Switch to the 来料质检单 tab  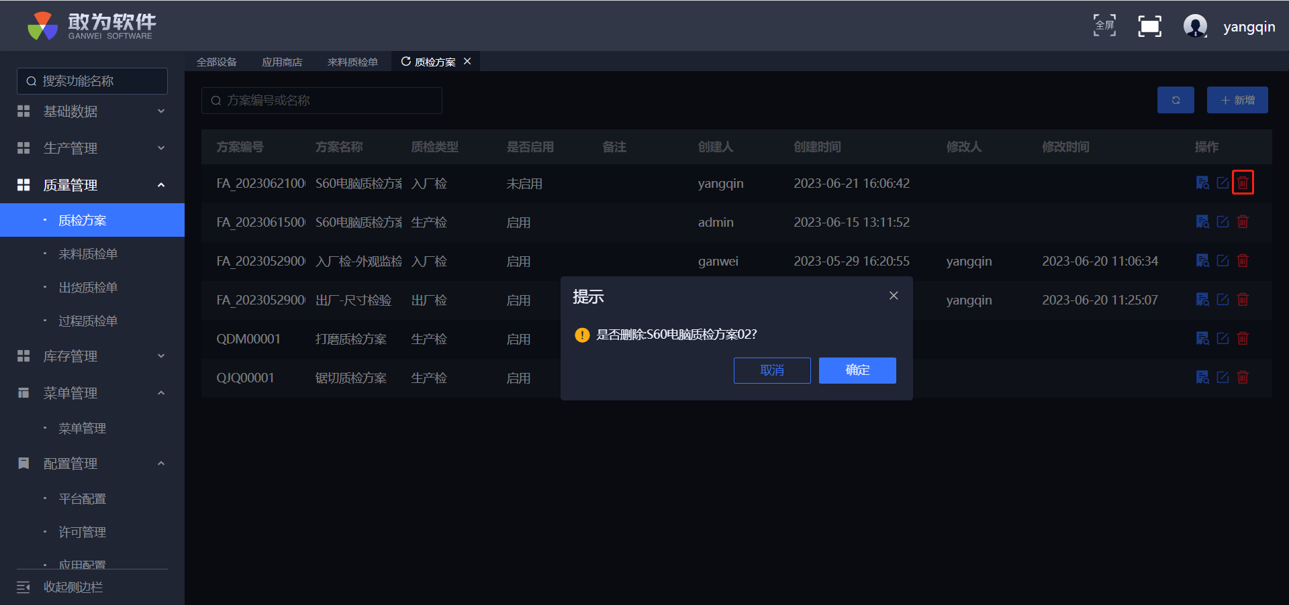pos(352,62)
